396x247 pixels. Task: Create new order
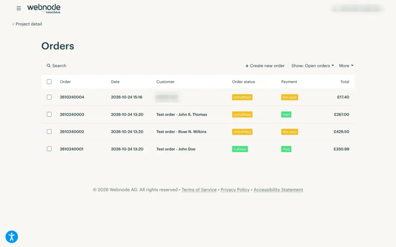pyautogui.click(x=265, y=66)
